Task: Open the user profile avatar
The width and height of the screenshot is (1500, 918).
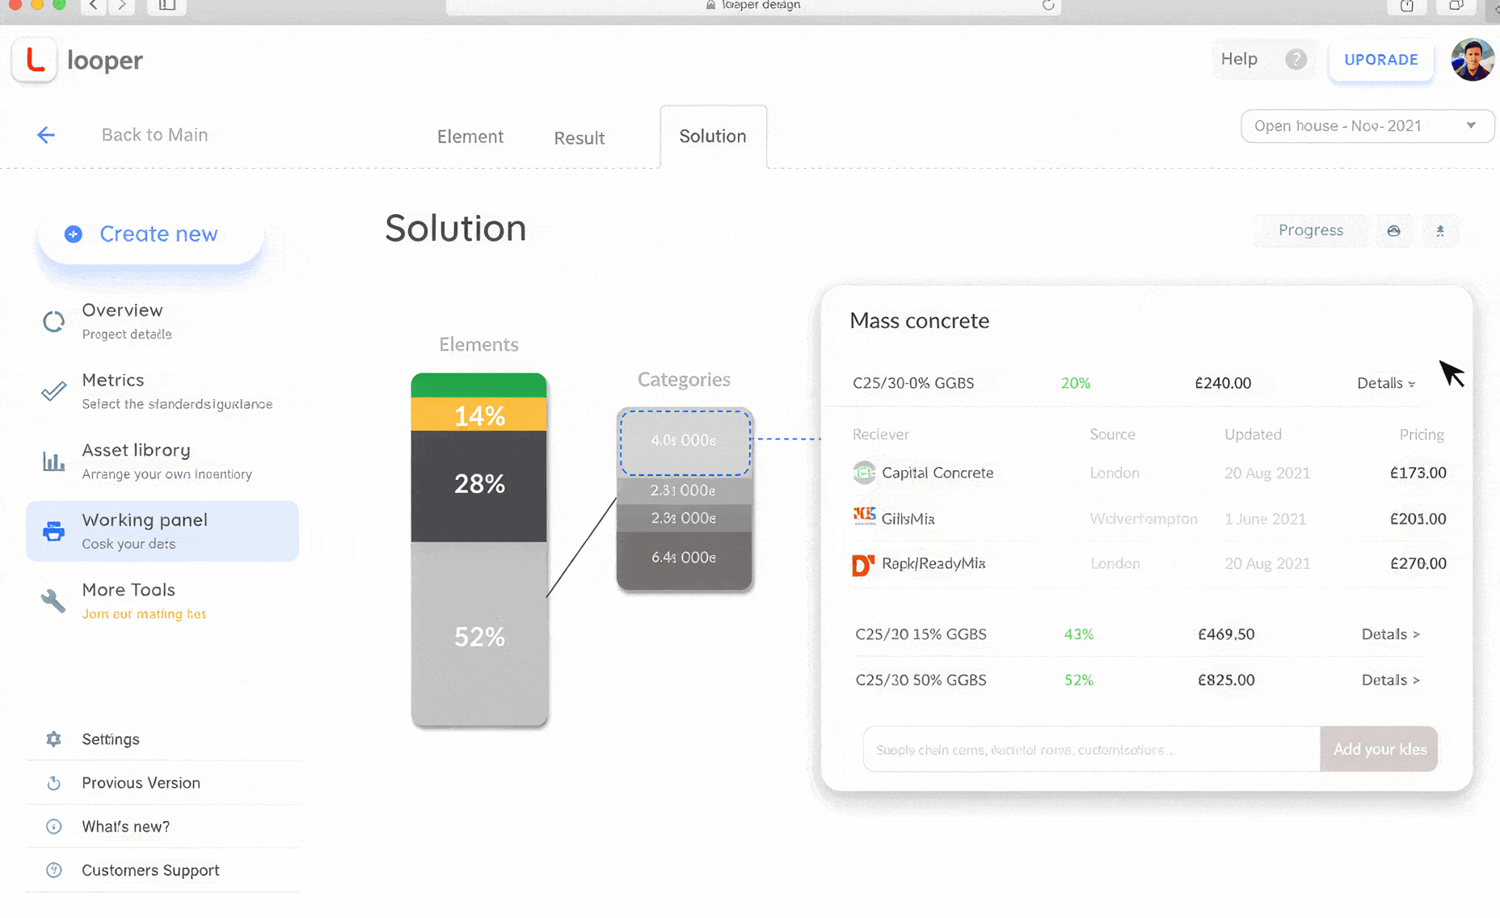Action: (x=1472, y=60)
